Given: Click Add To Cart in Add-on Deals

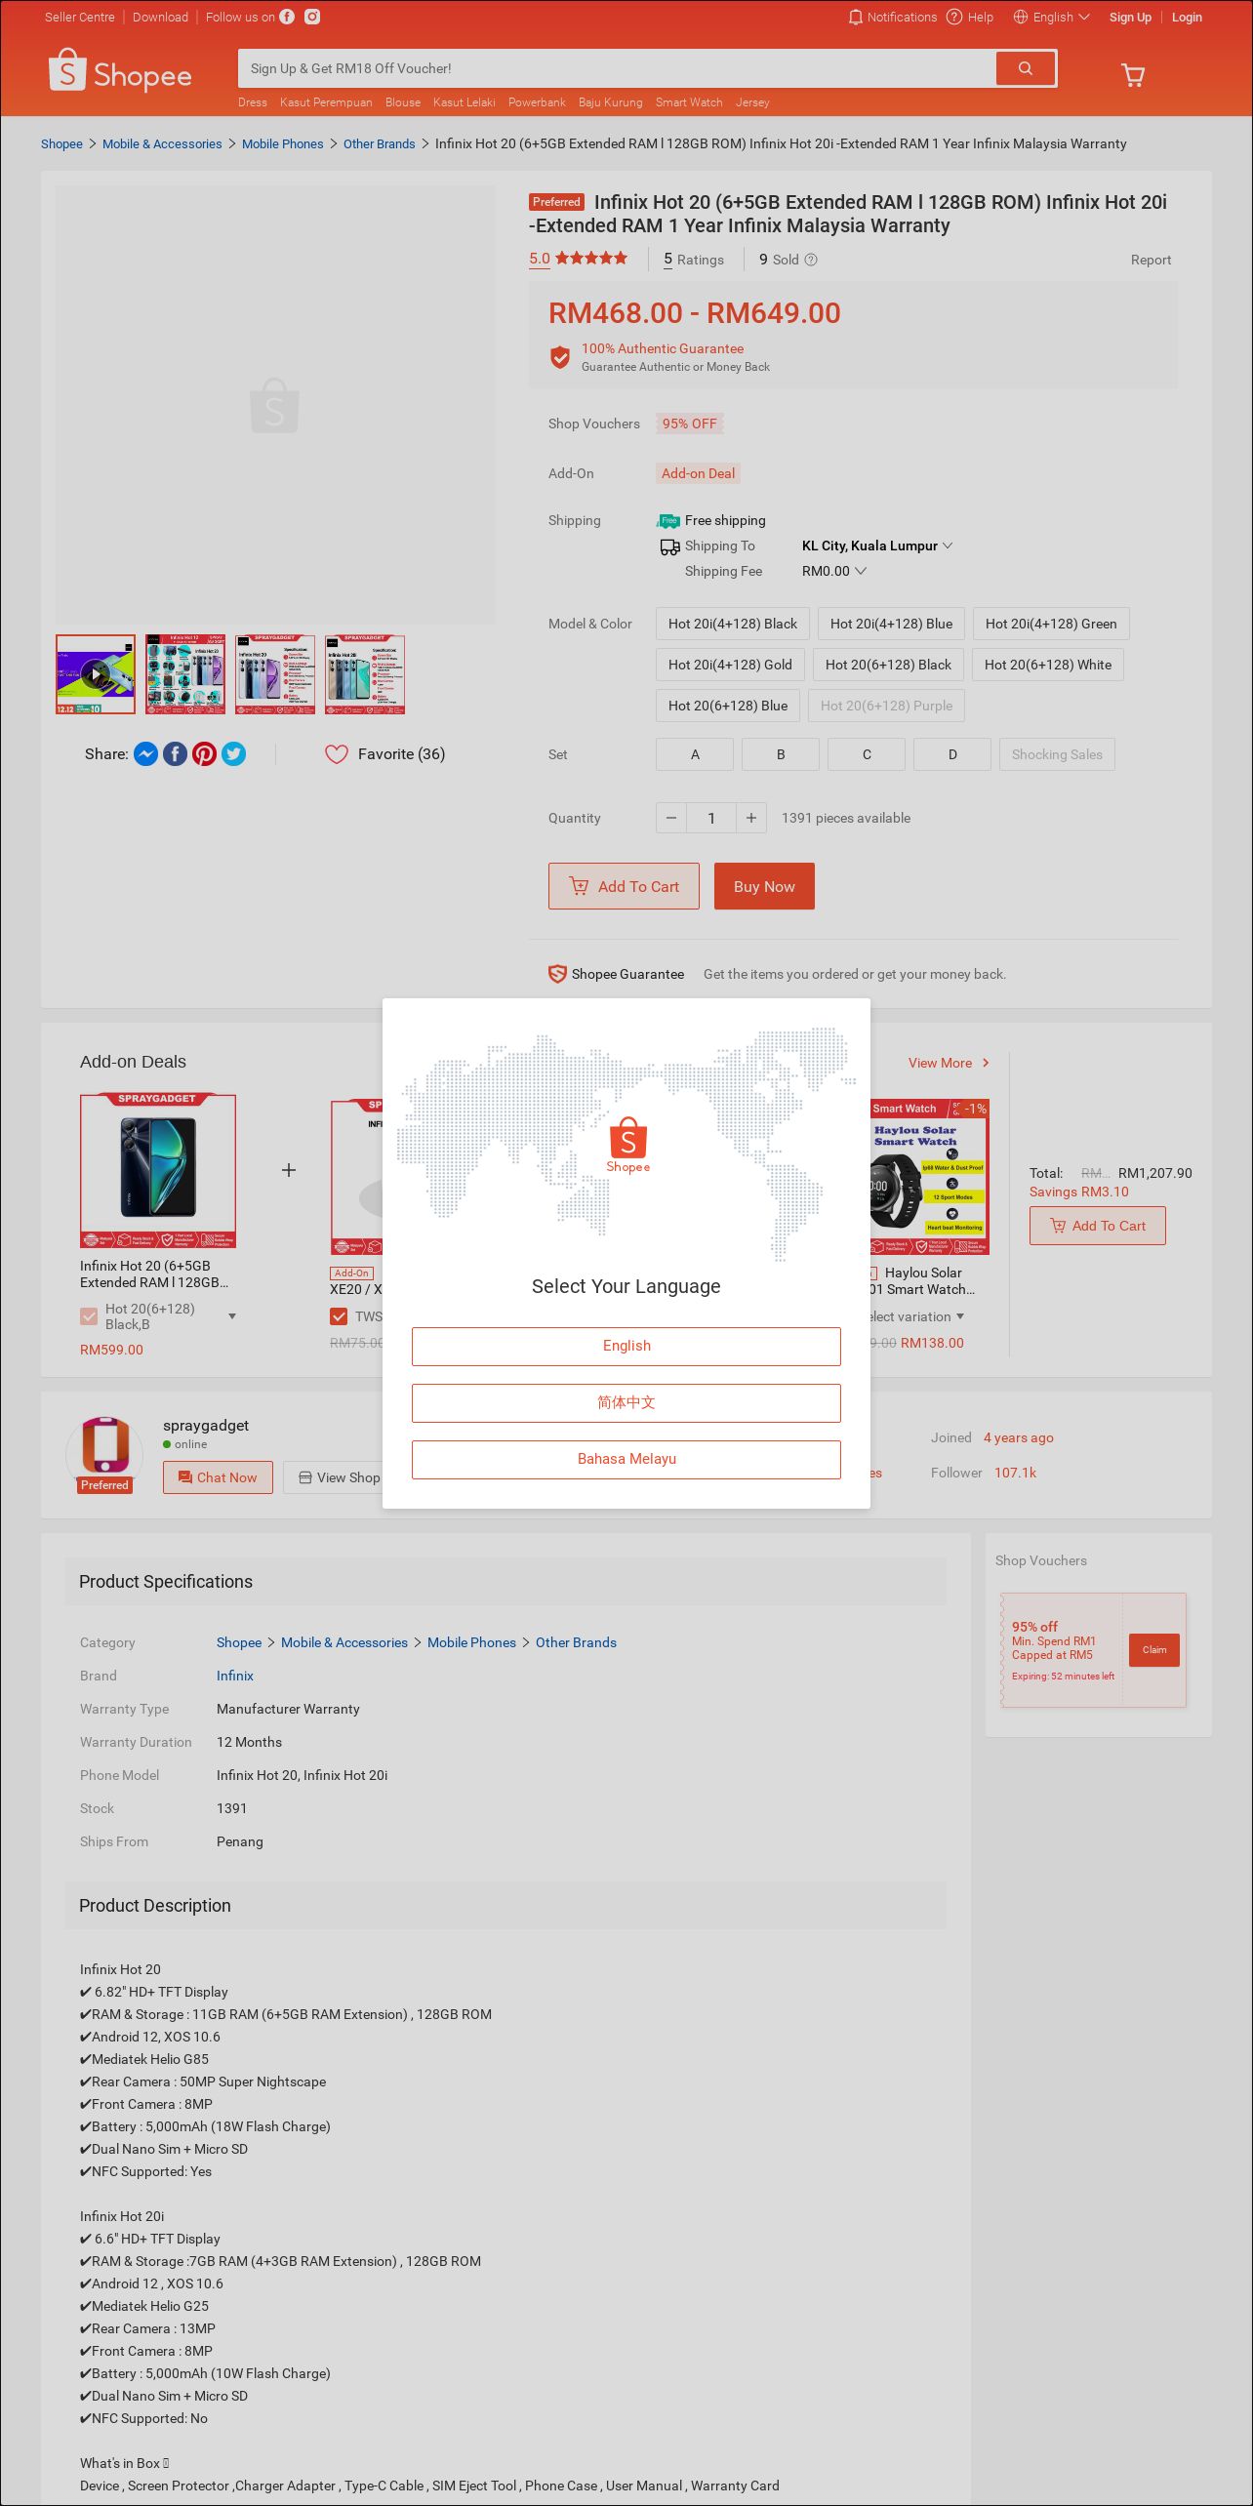Looking at the screenshot, I should click(x=1098, y=1226).
